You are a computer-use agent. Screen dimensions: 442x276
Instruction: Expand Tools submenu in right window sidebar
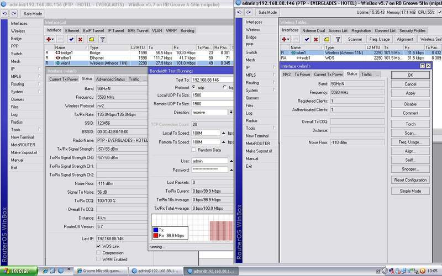(x=273, y=128)
